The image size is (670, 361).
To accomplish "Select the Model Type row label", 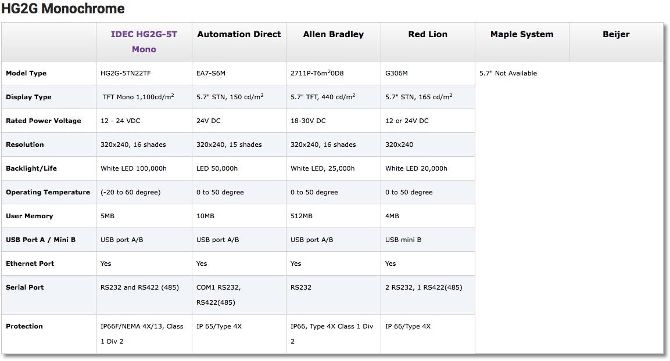I will point(26,73).
